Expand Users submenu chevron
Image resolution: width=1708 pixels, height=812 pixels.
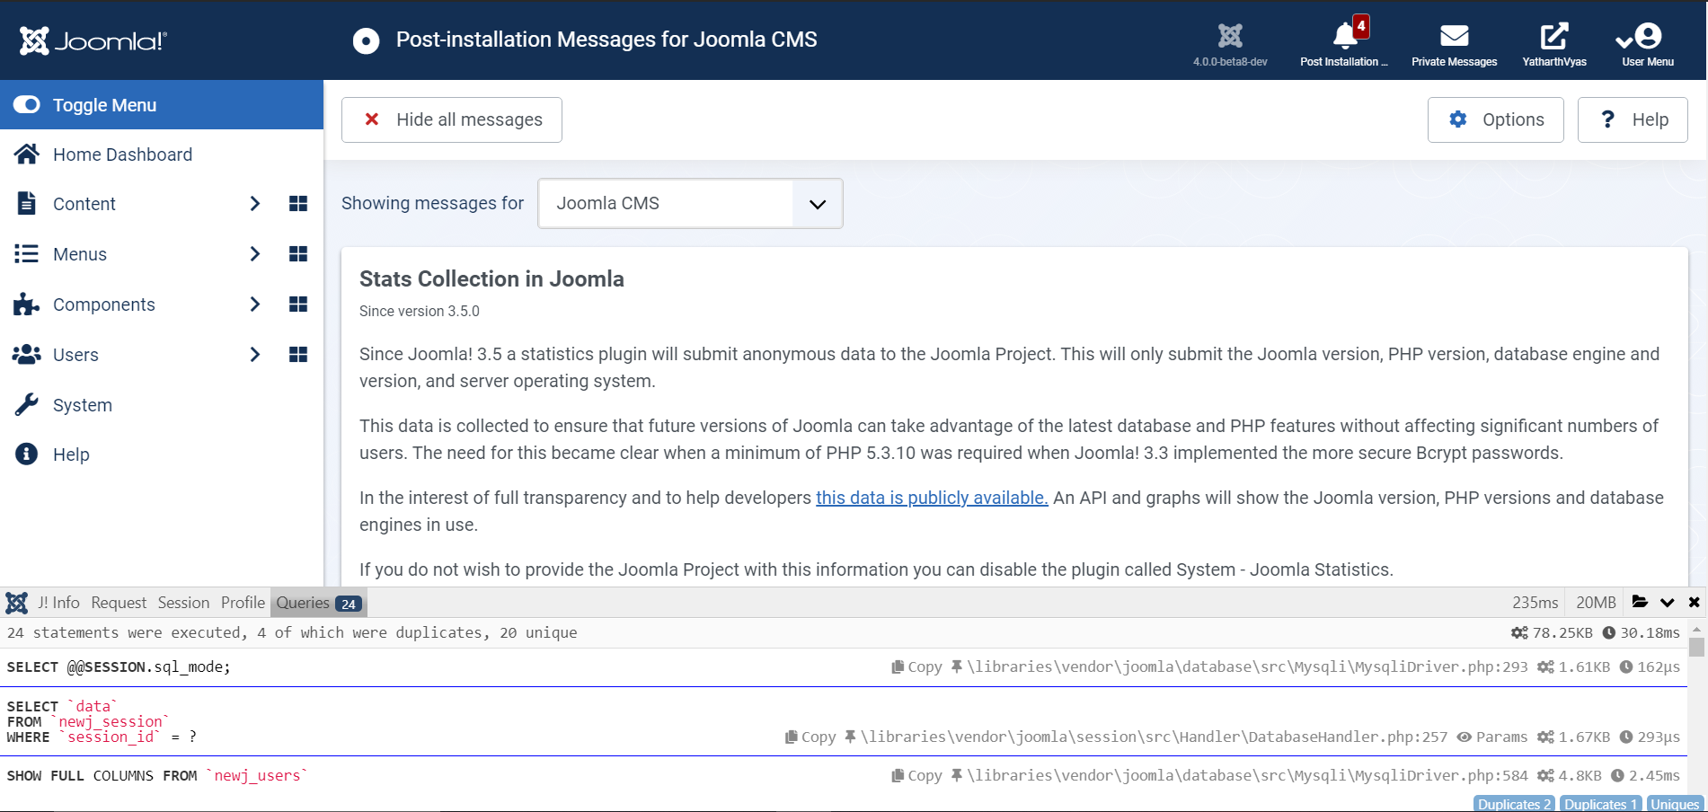[255, 355]
